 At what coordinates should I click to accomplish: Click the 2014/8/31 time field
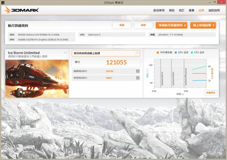tap(182, 35)
